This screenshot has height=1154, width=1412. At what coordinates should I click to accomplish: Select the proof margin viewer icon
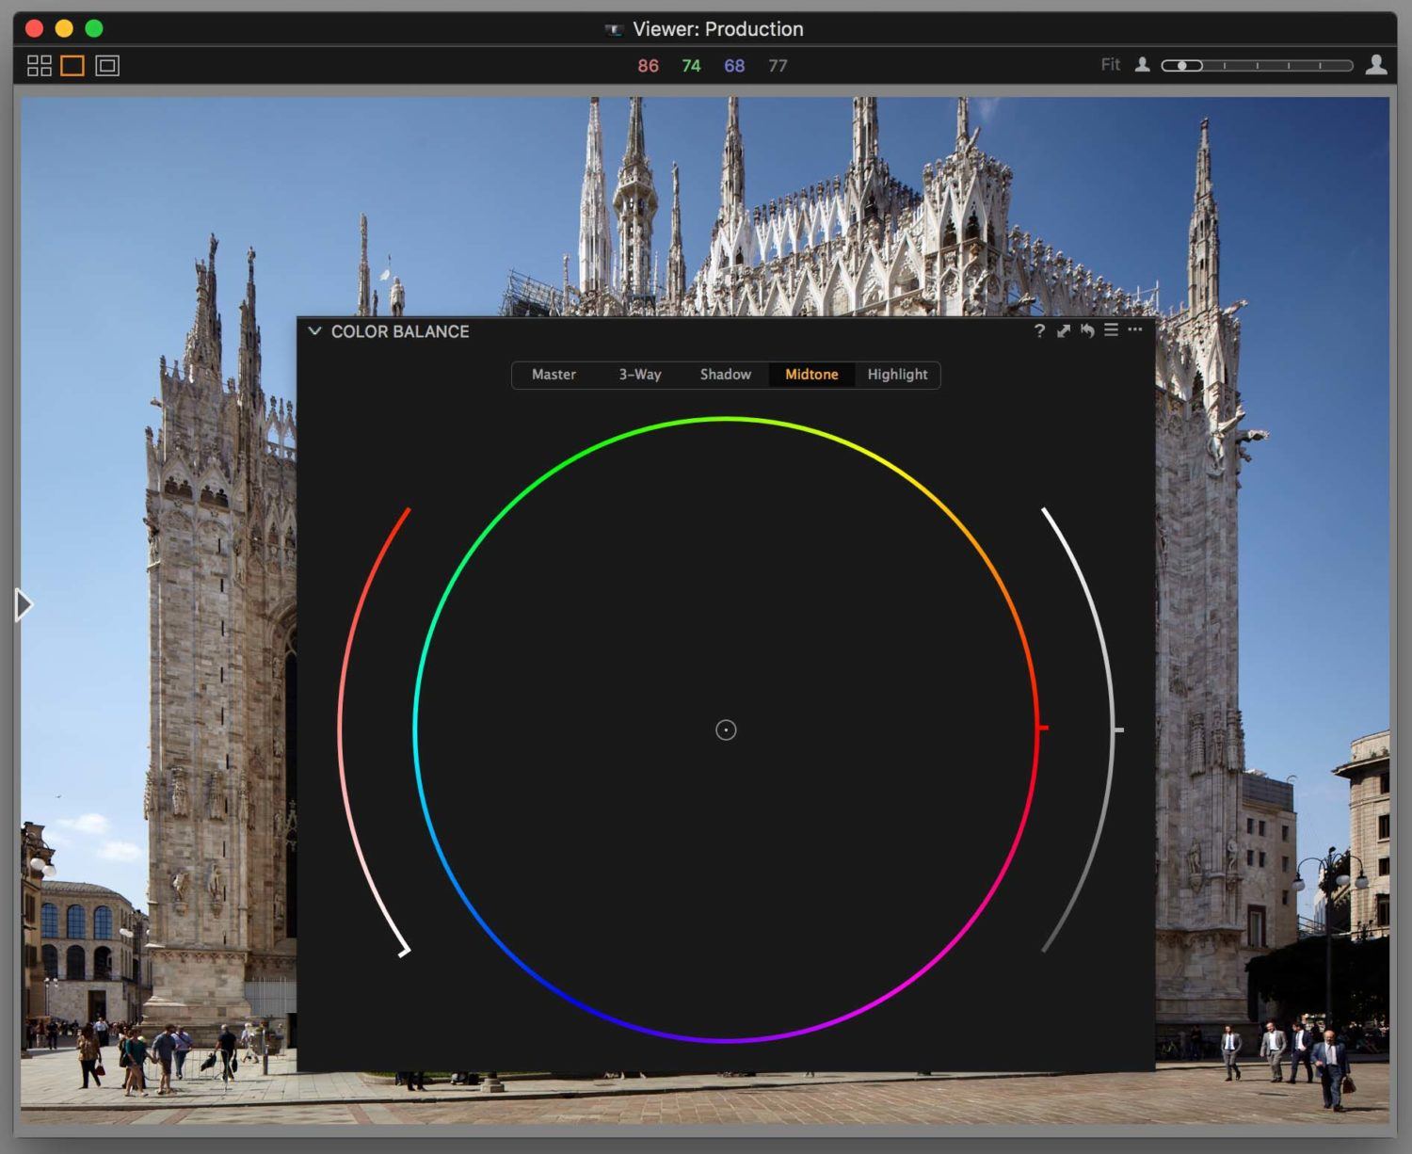click(x=105, y=65)
